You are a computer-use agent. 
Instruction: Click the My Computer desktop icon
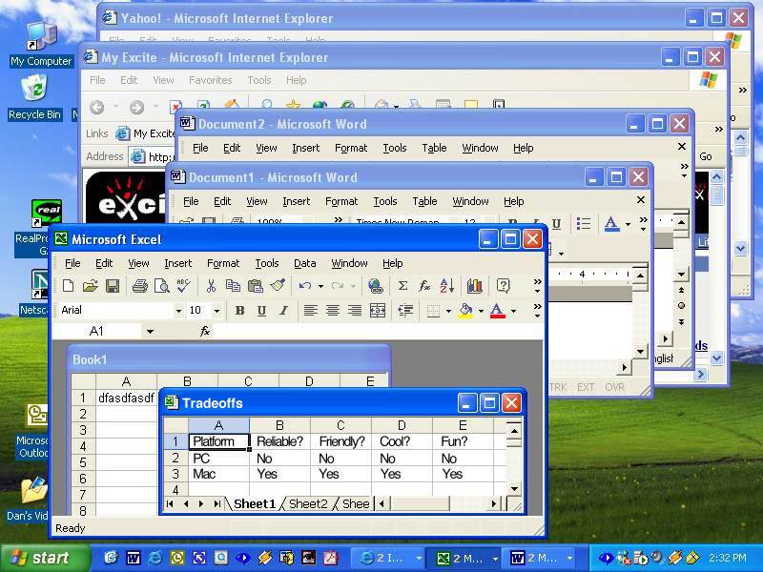click(x=41, y=44)
